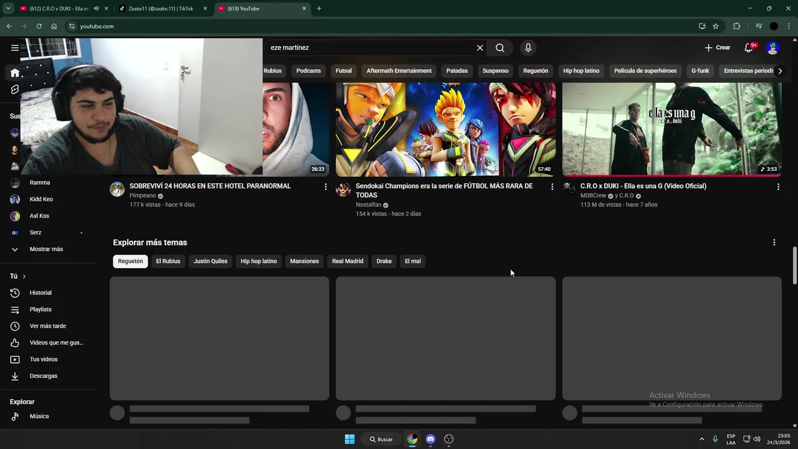This screenshot has height=449, width=798.
Task: Select the top Hip hop latino chip
Action: 581,70
